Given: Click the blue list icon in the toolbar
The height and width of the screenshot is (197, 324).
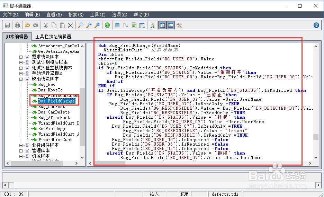Looking at the screenshot, I should [x=117, y=25].
